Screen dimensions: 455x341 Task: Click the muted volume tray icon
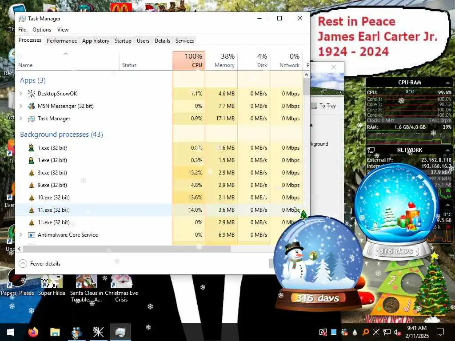coord(397,333)
